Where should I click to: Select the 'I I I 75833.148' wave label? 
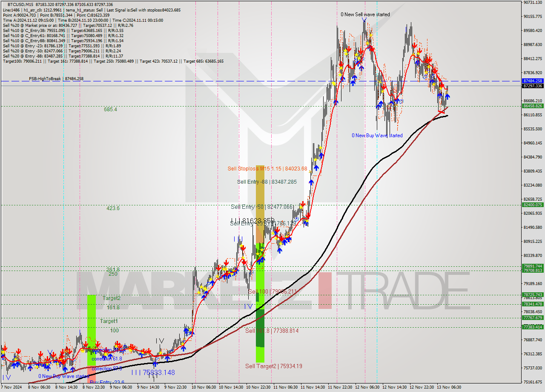153,372
